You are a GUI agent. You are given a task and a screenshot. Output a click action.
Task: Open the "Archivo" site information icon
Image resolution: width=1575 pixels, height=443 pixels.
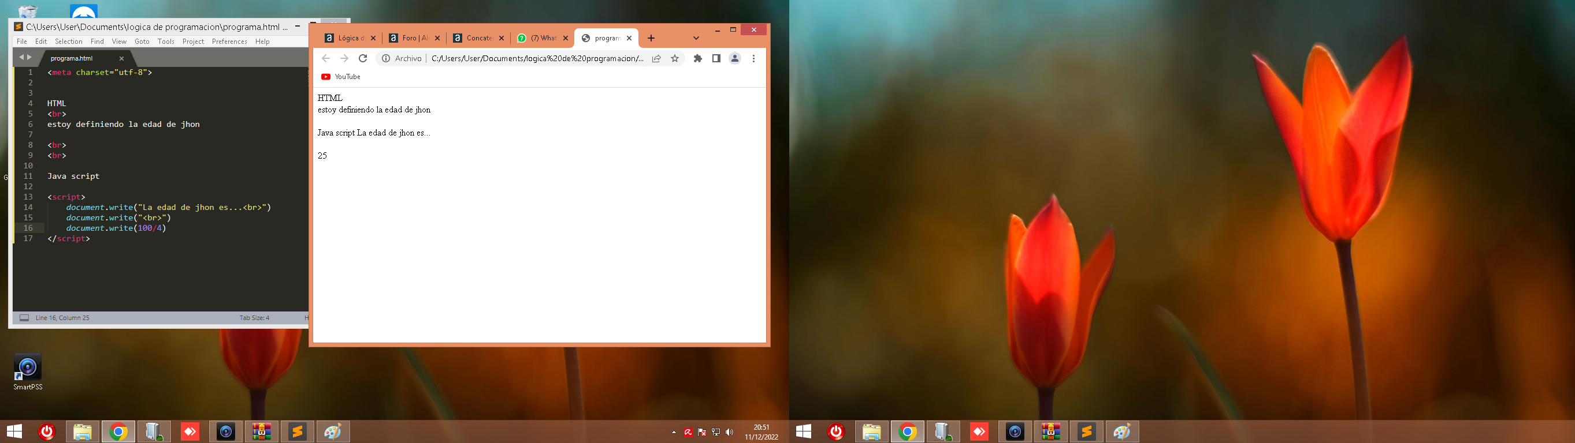click(x=386, y=59)
